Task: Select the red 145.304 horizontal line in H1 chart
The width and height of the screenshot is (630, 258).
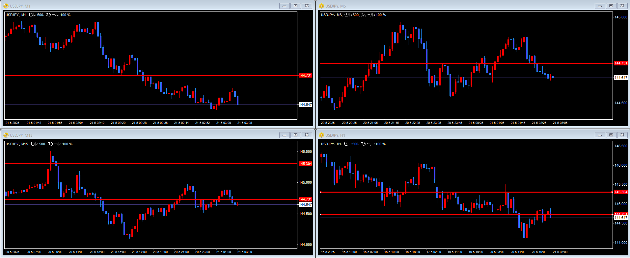Action: [x=466, y=192]
